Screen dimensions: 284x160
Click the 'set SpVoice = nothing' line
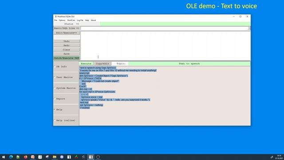pyautogui.click(x=91, y=105)
